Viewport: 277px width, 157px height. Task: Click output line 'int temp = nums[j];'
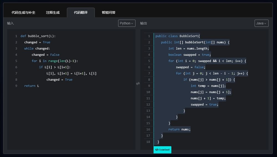[208, 86]
